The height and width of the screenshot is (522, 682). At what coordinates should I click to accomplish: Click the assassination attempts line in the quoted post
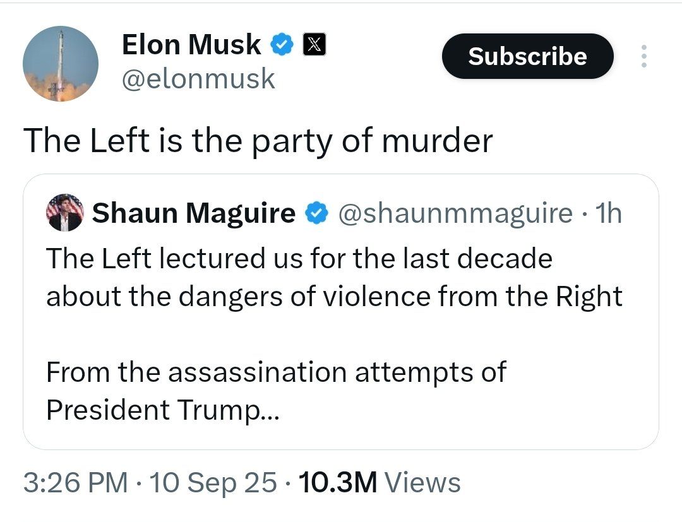point(276,372)
